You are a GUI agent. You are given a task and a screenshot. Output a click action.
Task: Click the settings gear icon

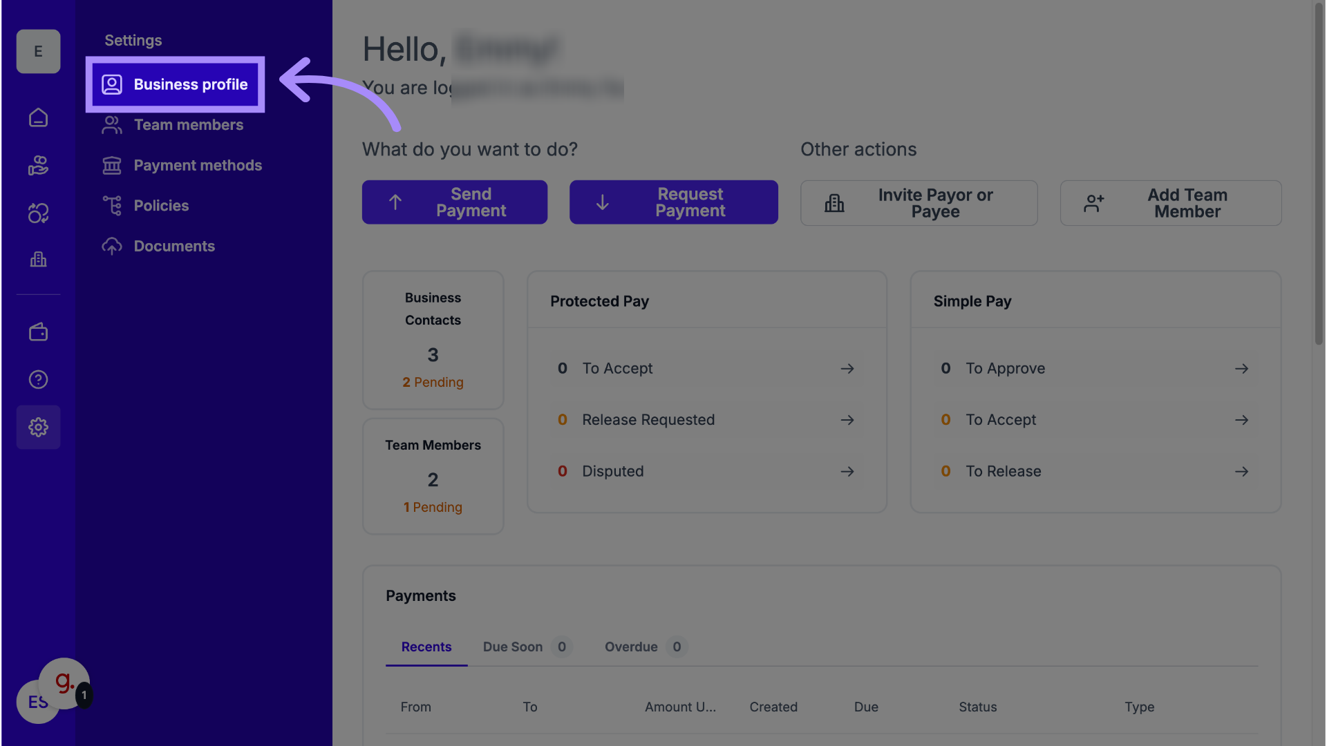[38, 427]
